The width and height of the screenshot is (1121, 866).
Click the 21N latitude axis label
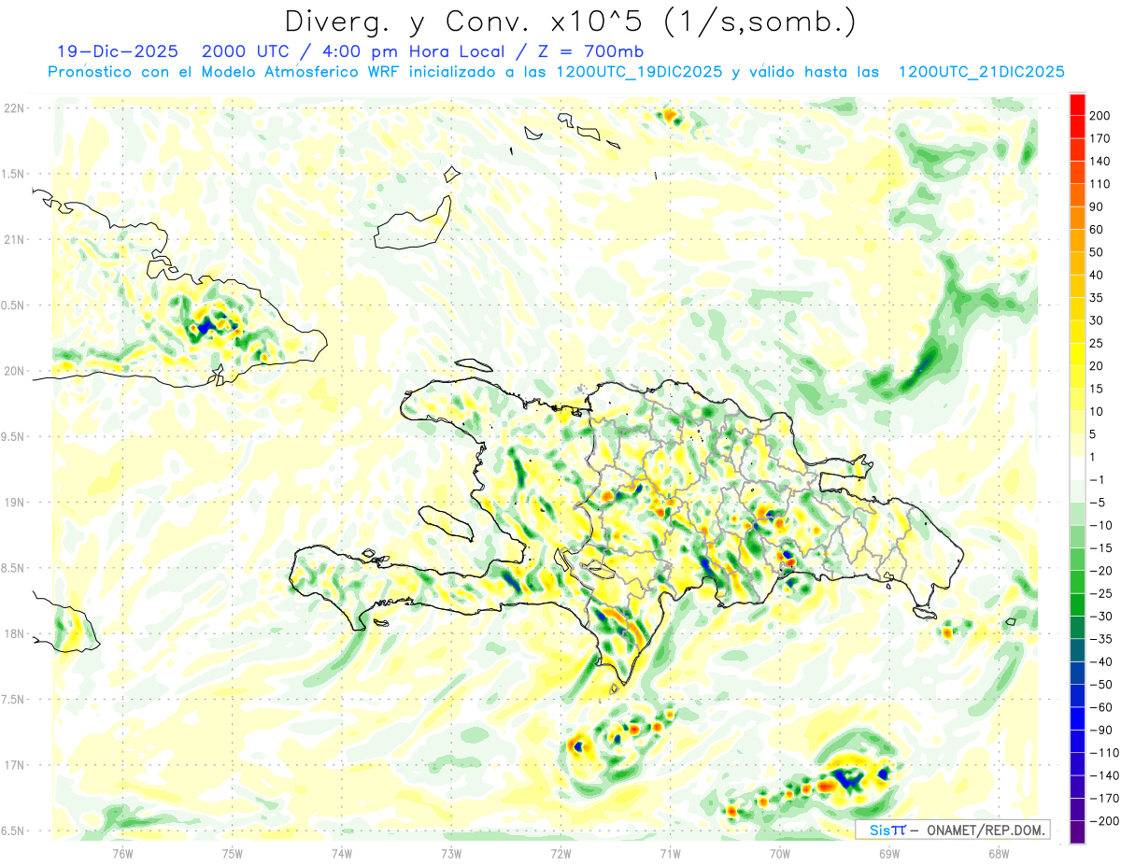click(x=15, y=240)
